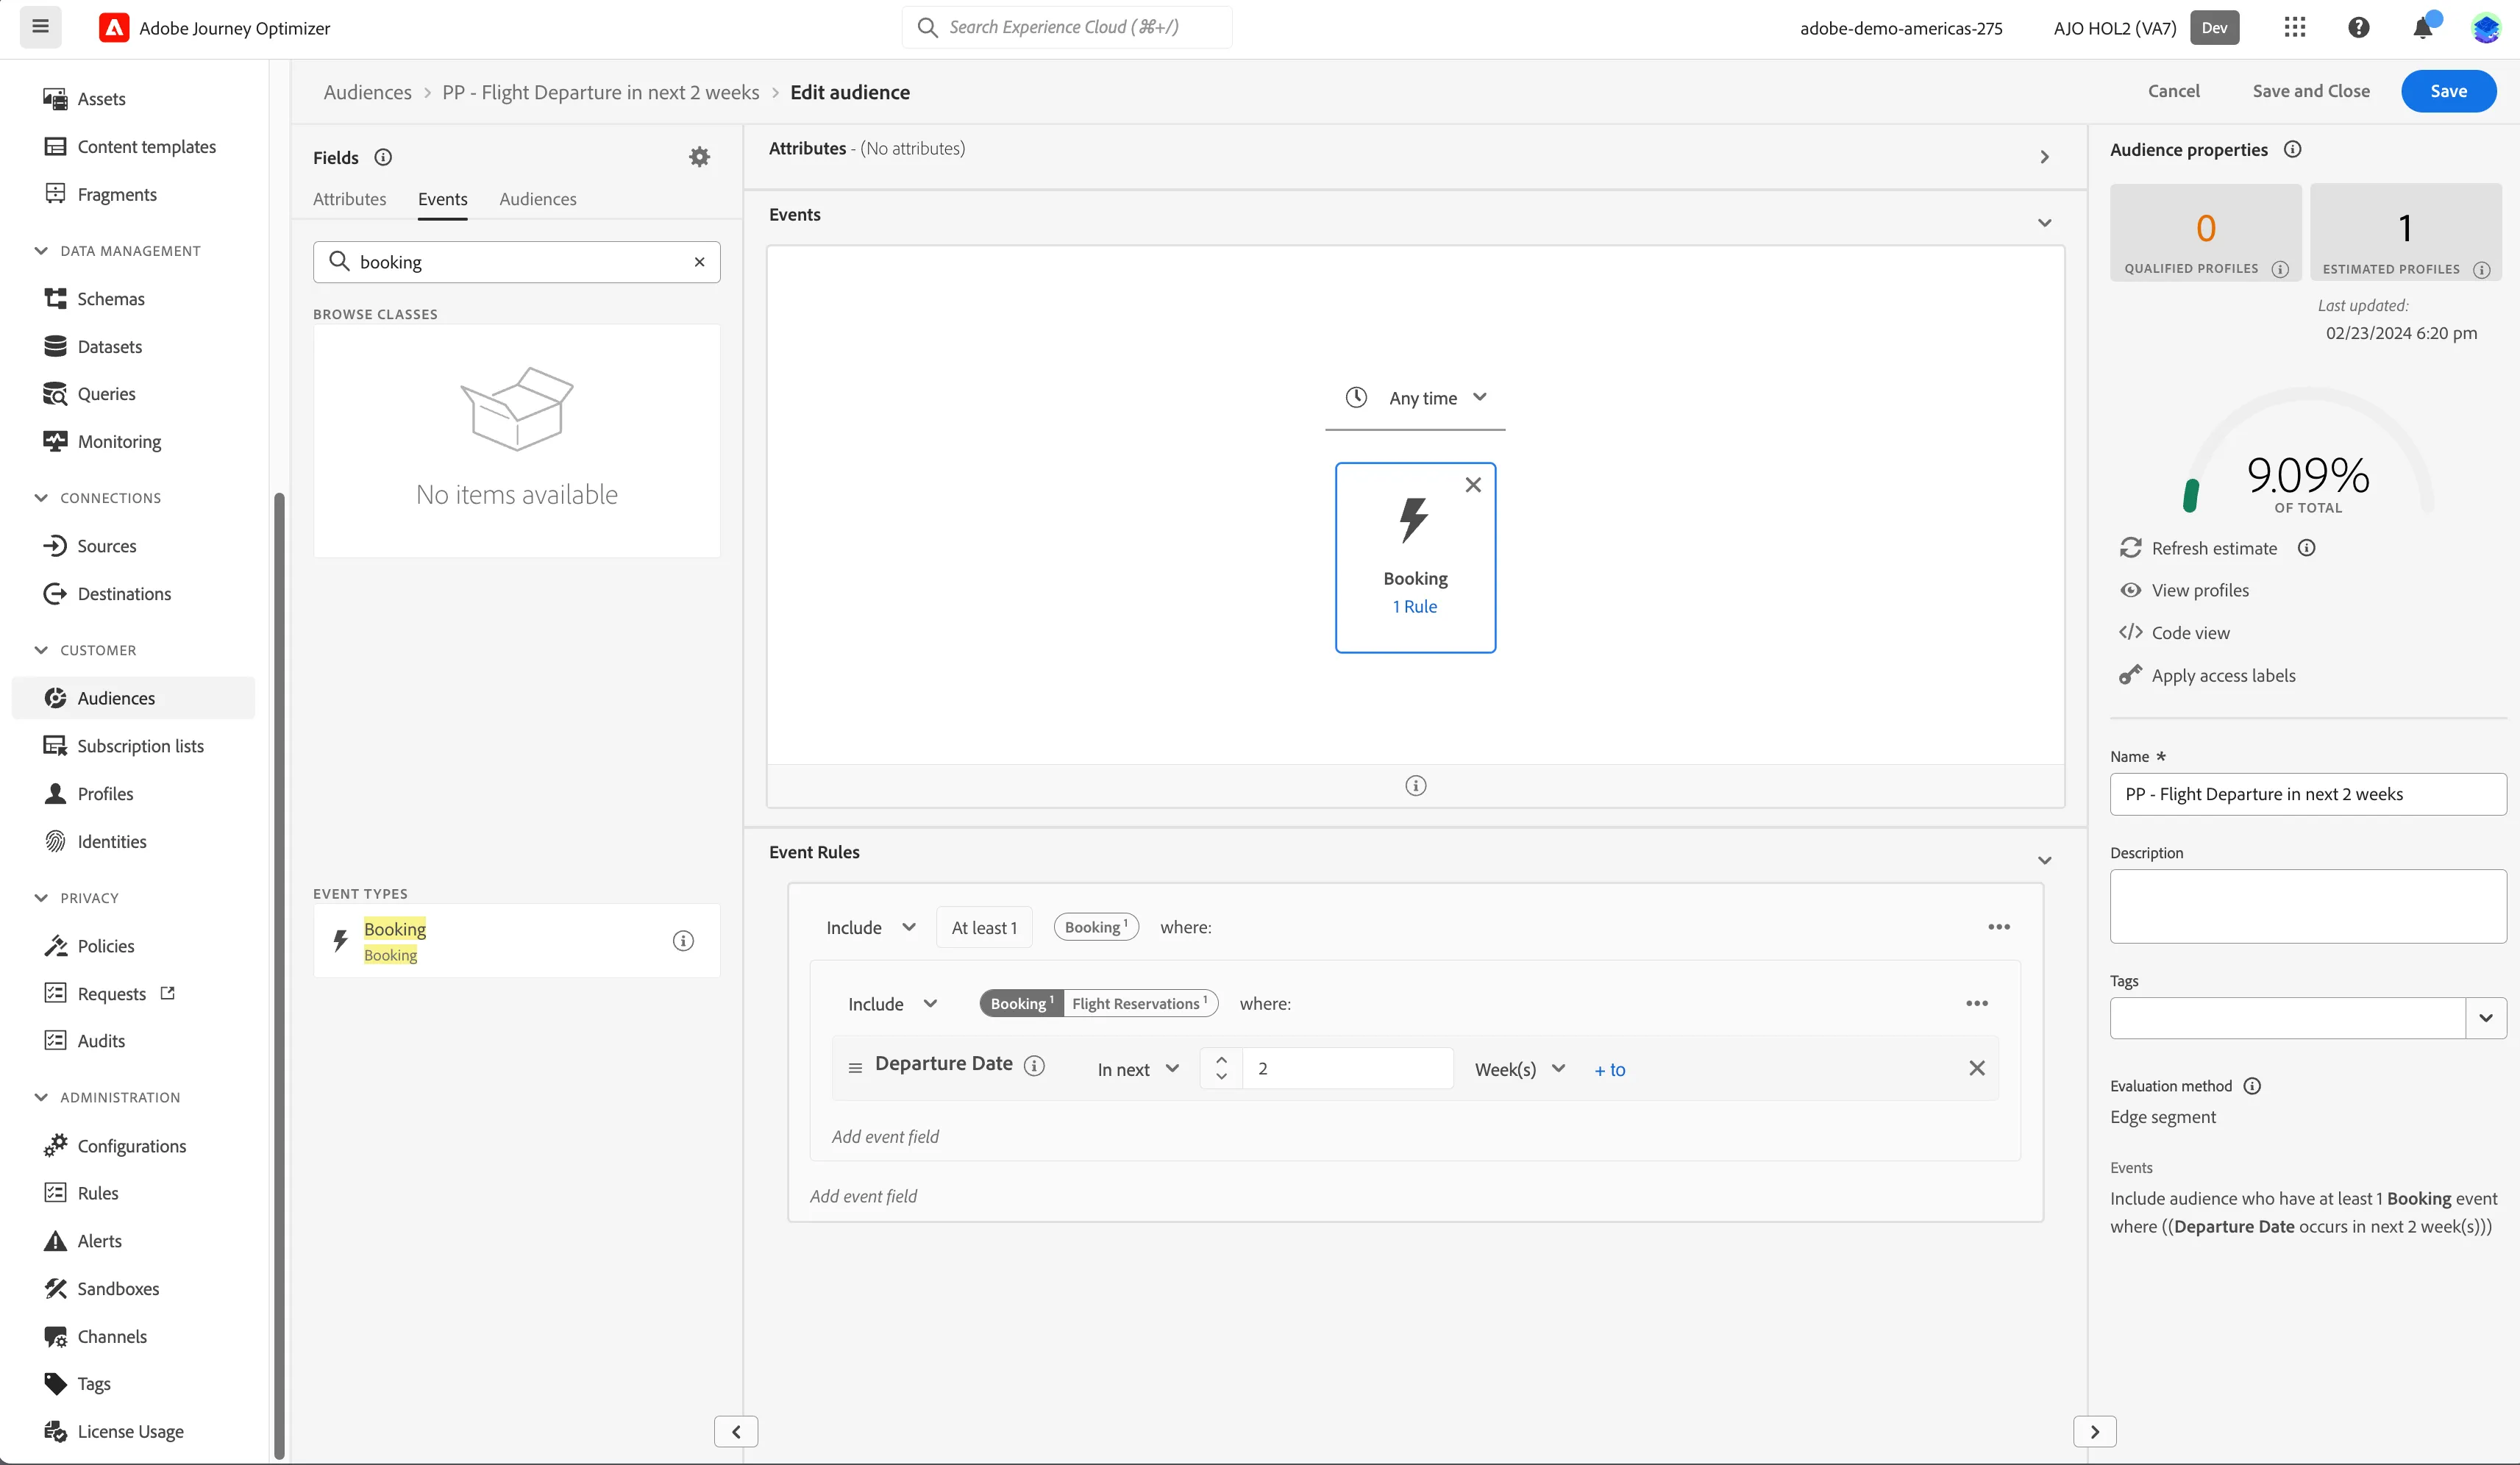Click Audience properties info icon
Screen dimensions: 2520x1465
tap(2292, 149)
